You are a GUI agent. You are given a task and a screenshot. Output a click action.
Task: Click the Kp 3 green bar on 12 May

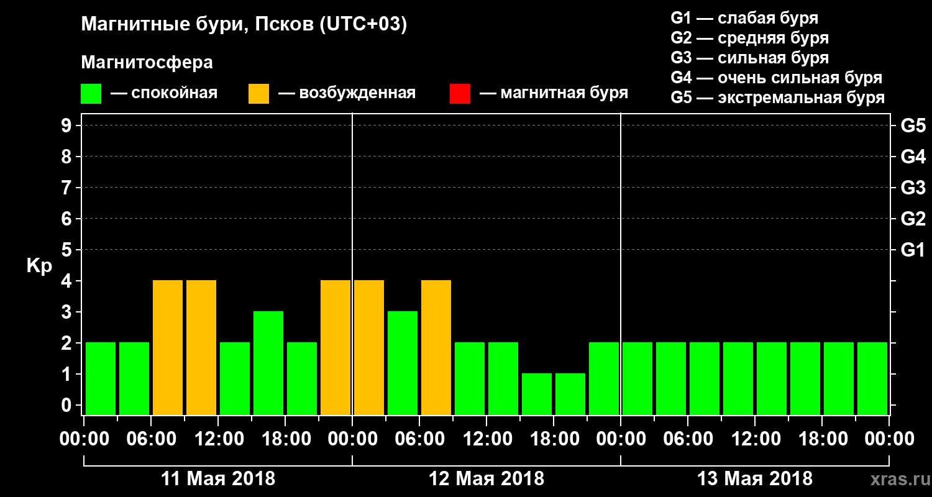click(x=403, y=363)
